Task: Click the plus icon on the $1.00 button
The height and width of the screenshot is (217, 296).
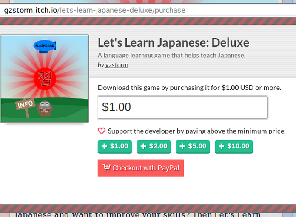Action: pos(104,146)
